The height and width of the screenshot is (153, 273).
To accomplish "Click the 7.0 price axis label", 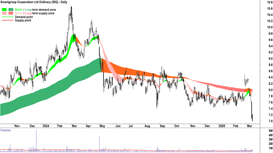I will click(271, 121).
